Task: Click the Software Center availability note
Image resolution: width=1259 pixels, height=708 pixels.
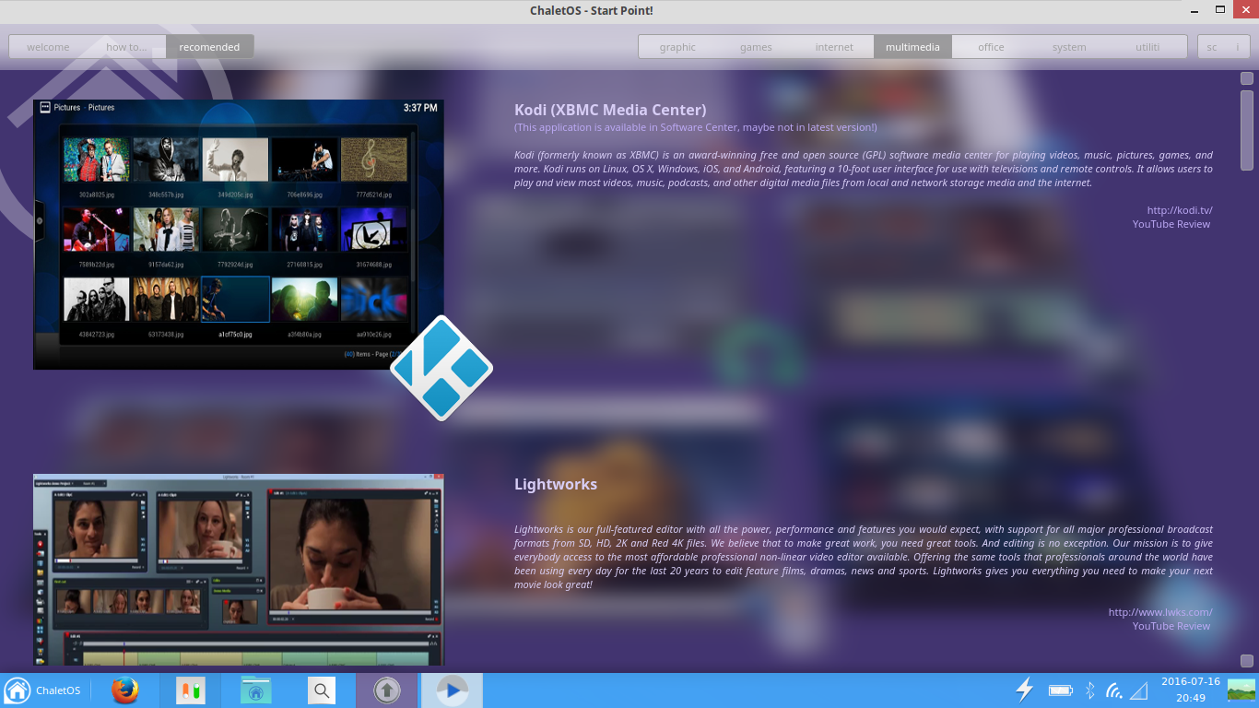Action: (x=696, y=127)
